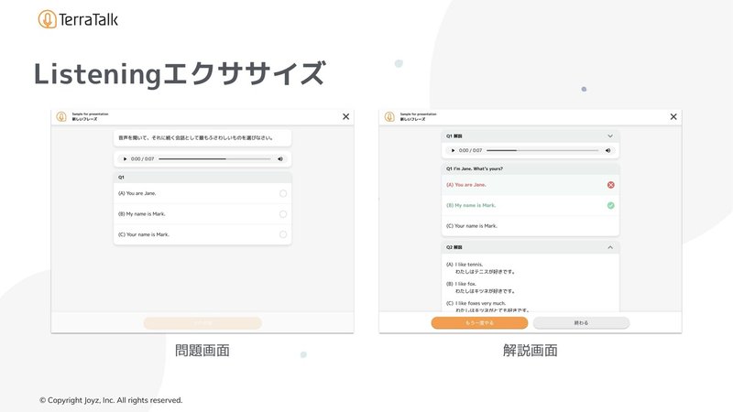Close the explanation screen with the X
The image size is (733, 412).
tap(673, 116)
